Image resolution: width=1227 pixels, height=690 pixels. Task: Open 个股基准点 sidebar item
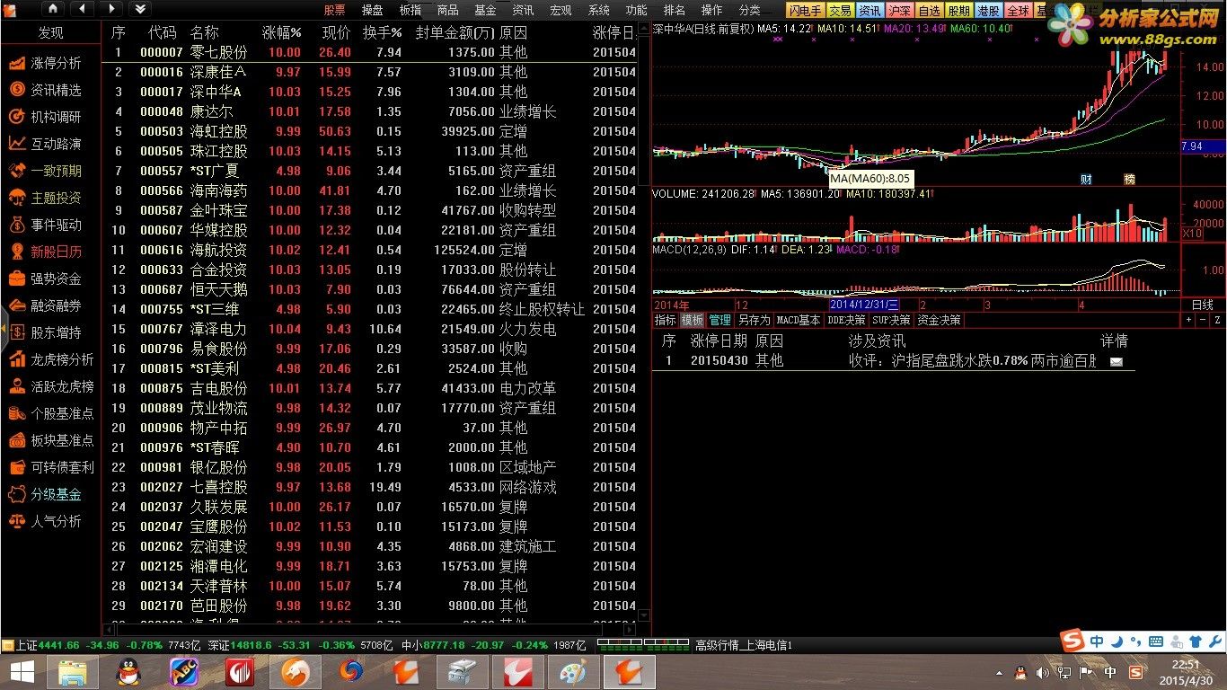[50, 413]
